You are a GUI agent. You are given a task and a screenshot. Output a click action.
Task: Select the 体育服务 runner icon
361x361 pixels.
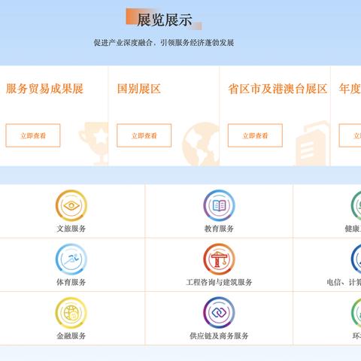tap(71, 259)
